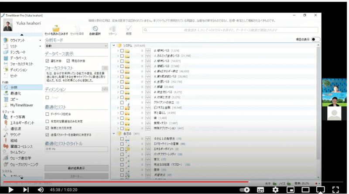Click the focus text box

click(76, 77)
